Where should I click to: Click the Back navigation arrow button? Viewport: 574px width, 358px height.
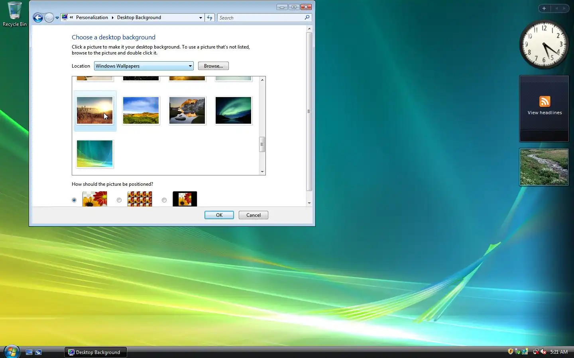tap(38, 18)
